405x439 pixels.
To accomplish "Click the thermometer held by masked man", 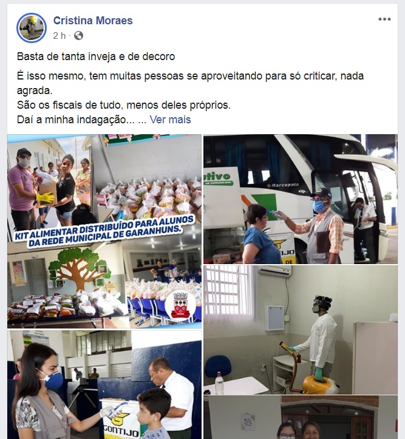I will 274,213.
